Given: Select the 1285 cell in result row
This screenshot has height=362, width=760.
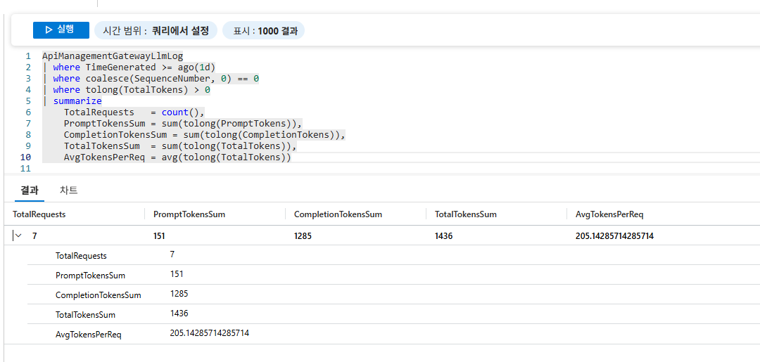Looking at the screenshot, I should point(303,236).
